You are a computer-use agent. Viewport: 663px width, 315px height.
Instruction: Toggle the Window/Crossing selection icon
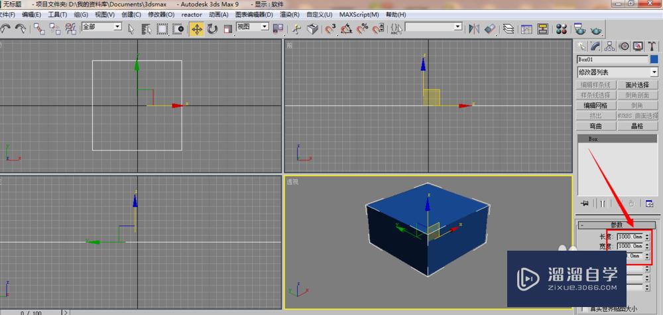[179, 29]
